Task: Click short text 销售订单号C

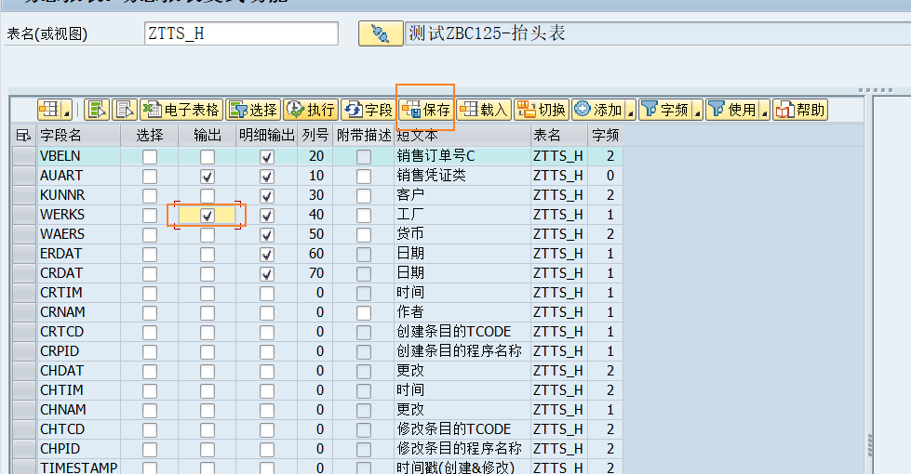Action: pos(435,156)
